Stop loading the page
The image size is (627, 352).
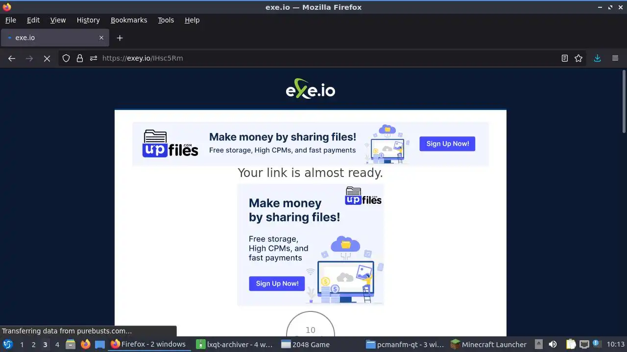pyautogui.click(x=47, y=58)
